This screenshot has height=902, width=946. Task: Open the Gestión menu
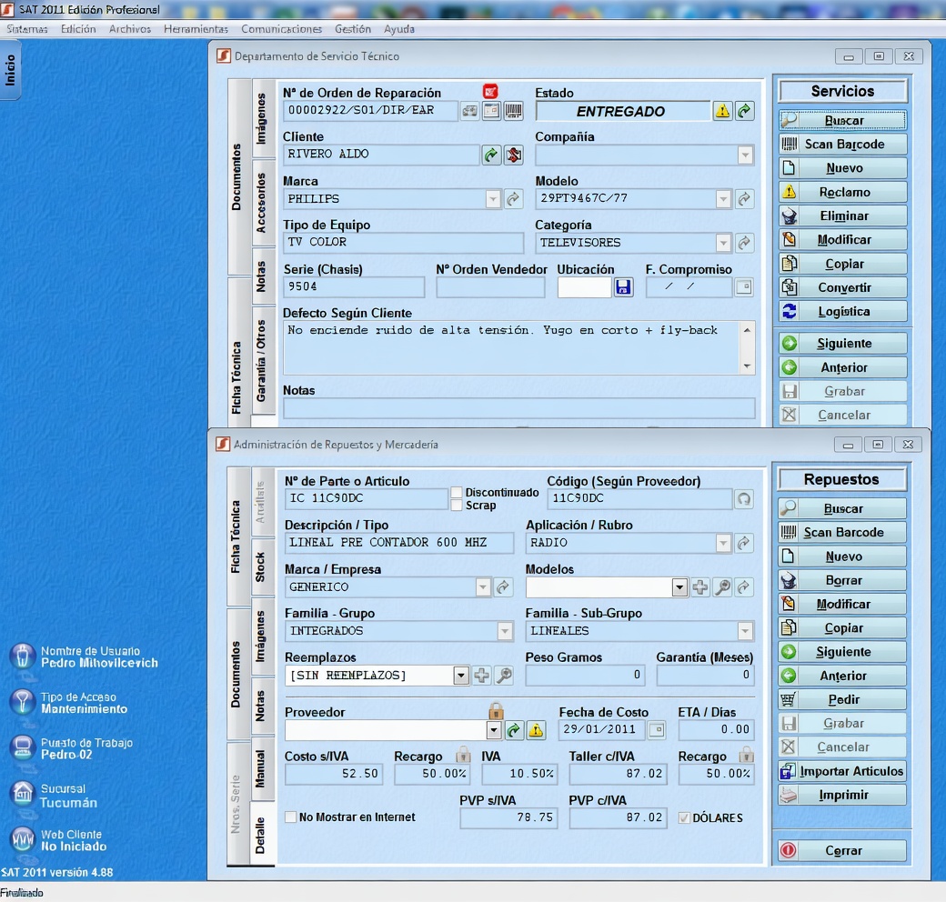click(353, 29)
